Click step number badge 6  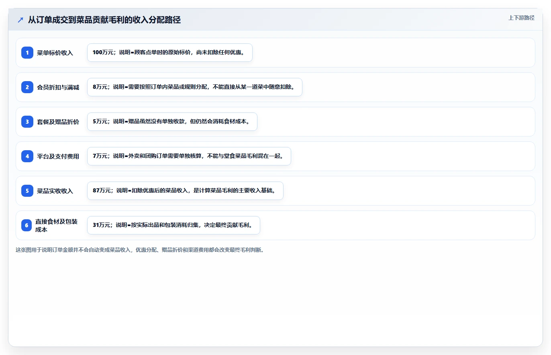click(x=27, y=225)
